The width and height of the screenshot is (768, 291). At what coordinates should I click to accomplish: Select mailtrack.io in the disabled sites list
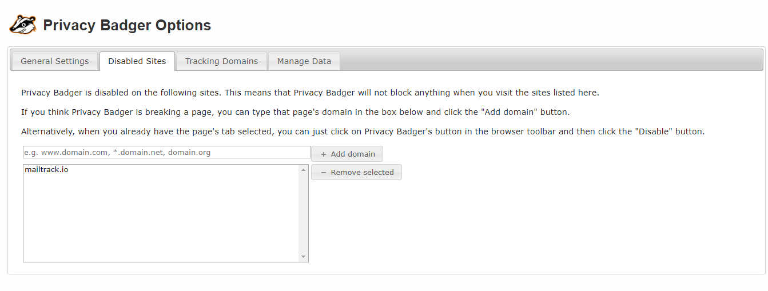(46, 170)
